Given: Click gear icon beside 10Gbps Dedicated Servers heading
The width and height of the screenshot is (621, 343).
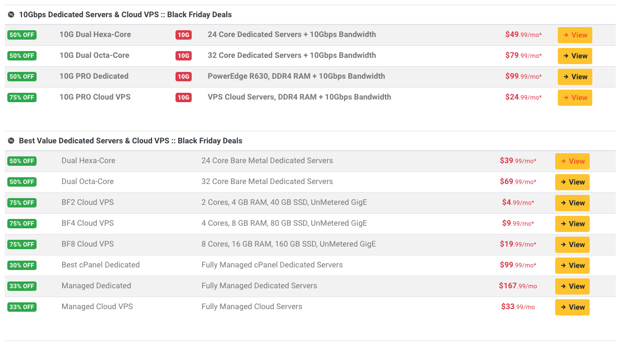Looking at the screenshot, I should pos(11,15).
